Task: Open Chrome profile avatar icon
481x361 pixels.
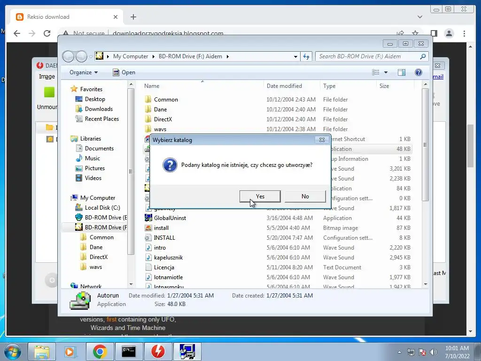Action: tap(449, 33)
